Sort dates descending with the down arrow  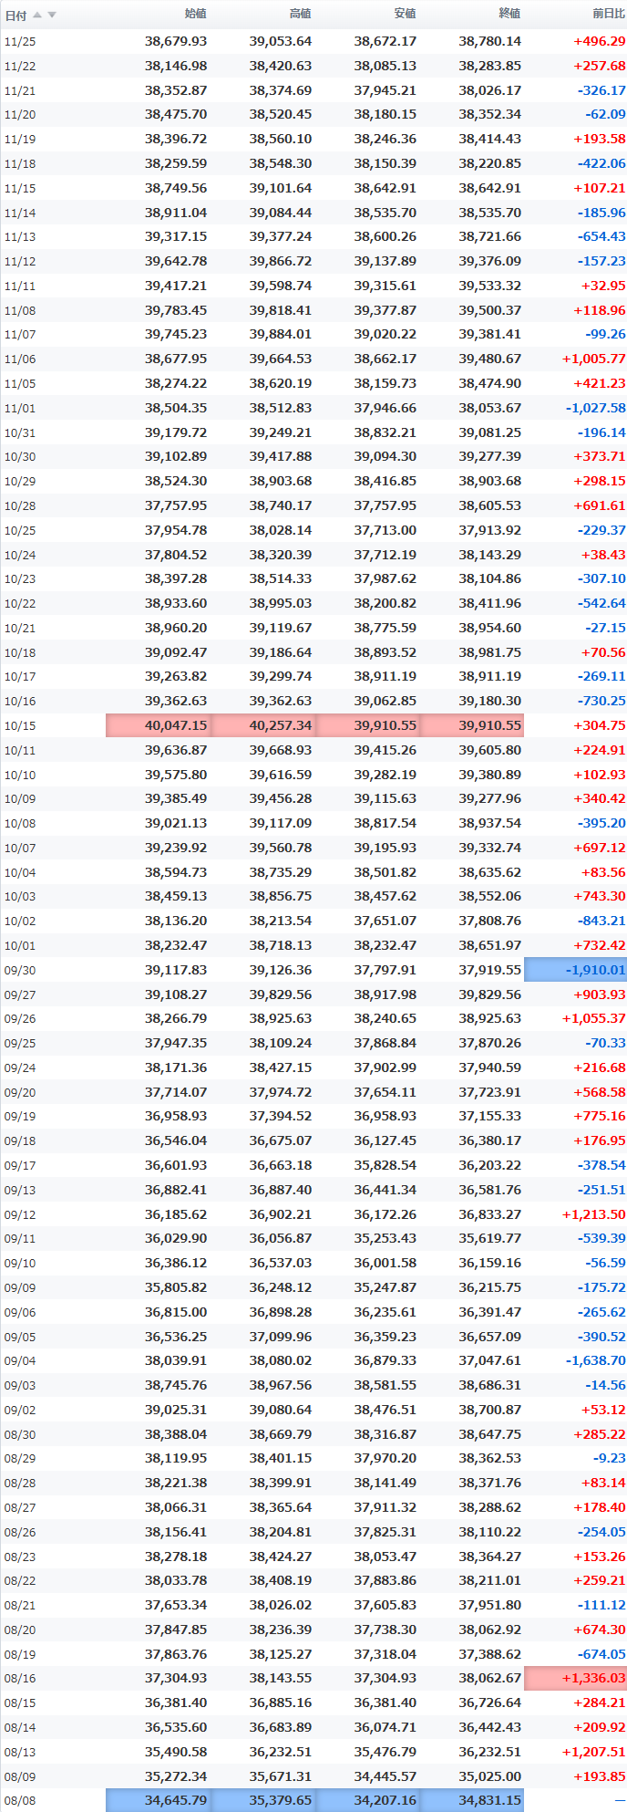tap(52, 15)
